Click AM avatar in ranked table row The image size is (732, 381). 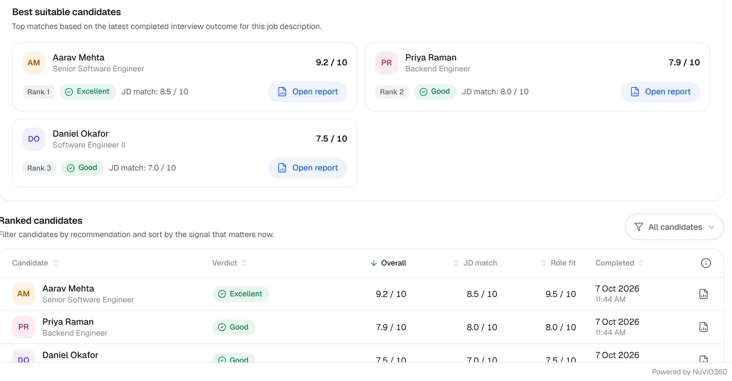[23, 294]
